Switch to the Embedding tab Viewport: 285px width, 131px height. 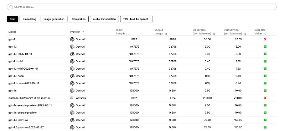click(29, 19)
